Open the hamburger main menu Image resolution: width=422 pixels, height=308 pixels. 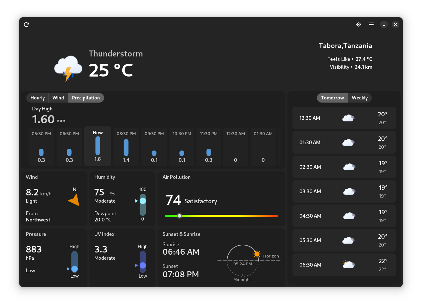pos(371,24)
